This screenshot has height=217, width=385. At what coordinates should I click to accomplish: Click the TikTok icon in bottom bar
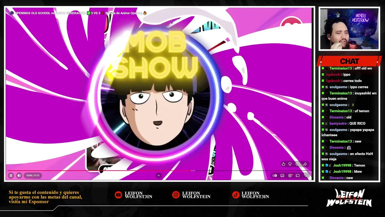click(x=236, y=195)
